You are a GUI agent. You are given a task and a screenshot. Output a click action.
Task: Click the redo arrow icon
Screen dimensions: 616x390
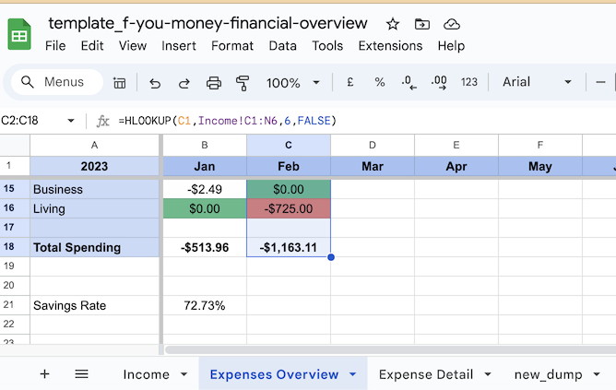[x=184, y=83]
